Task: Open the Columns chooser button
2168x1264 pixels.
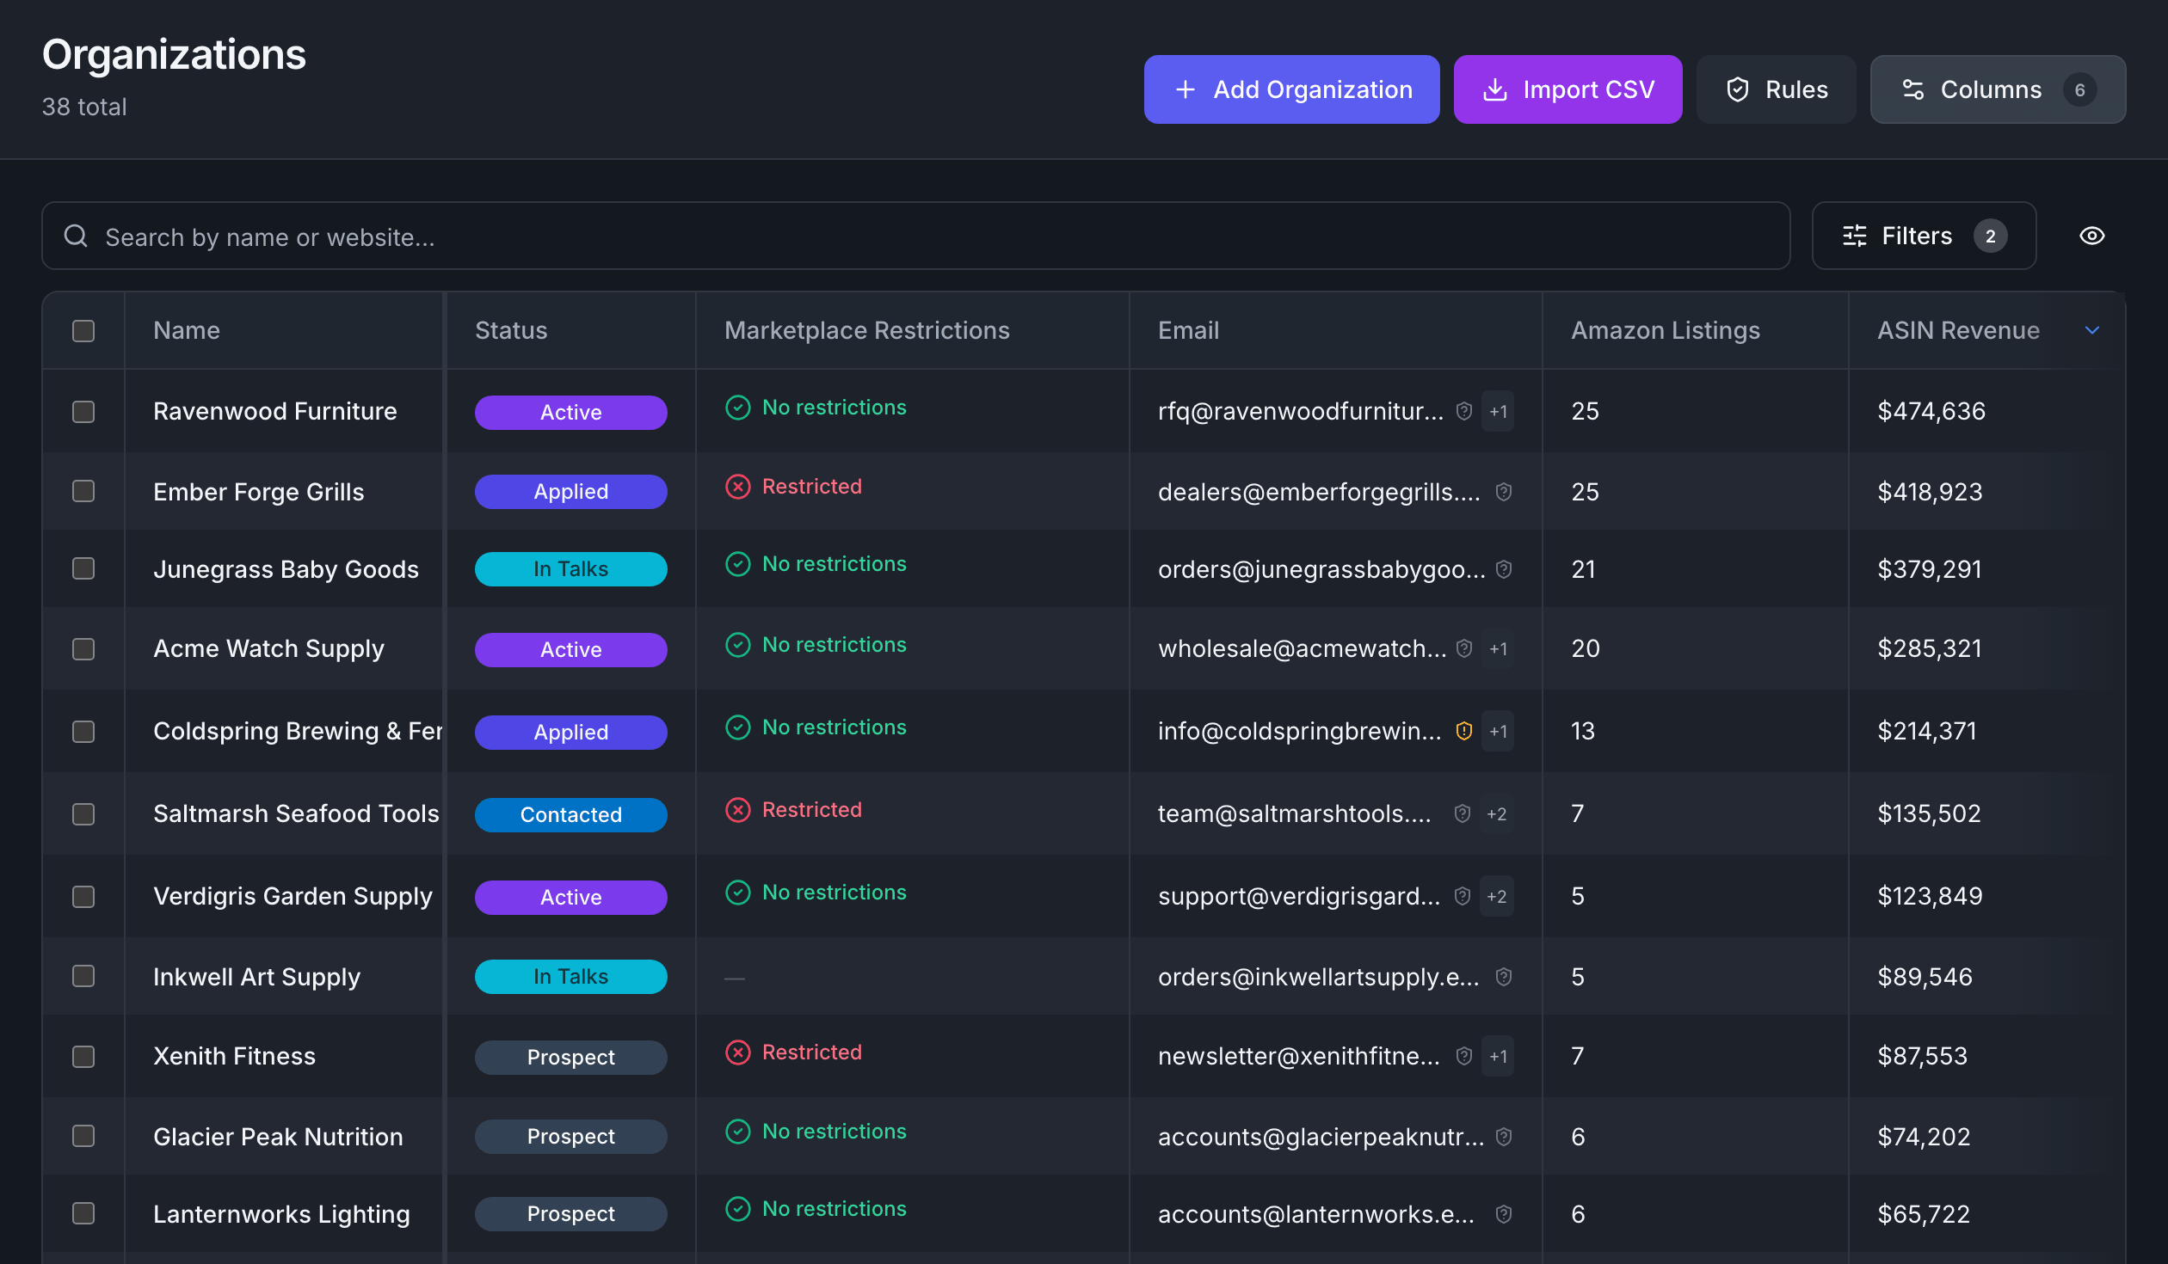Action: point(1998,89)
